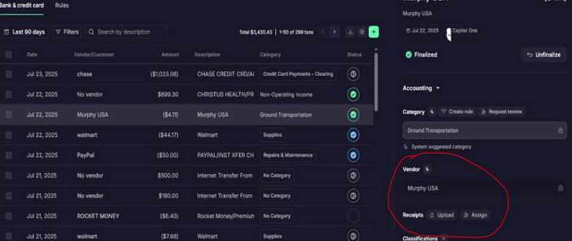Sort by the Vendor/Customer column header

point(94,55)
